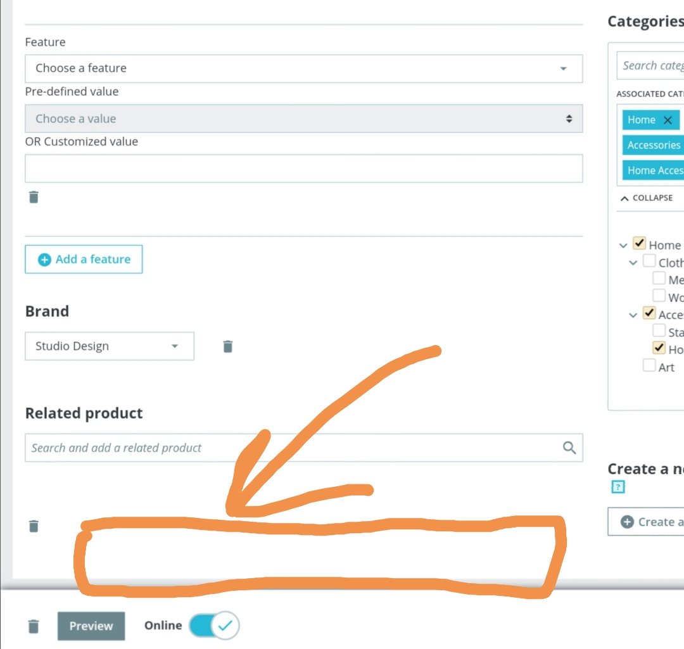This screenshot has height=649, width=684.
Task: Open help icon under Create a new category
Action: tap(618, 487)
